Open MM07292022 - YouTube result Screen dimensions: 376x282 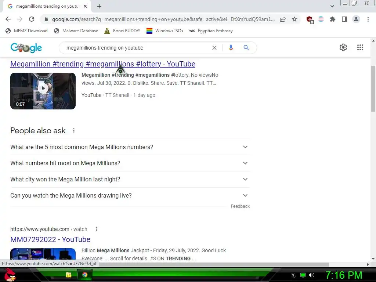50,239
